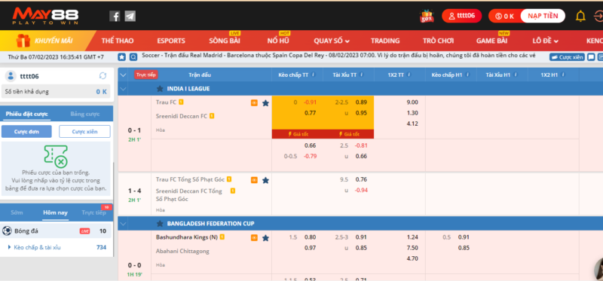This screenshot has height=281, width=603.
Task: Click the info icon beside 1X2 TT
Action: coord(409,75)
